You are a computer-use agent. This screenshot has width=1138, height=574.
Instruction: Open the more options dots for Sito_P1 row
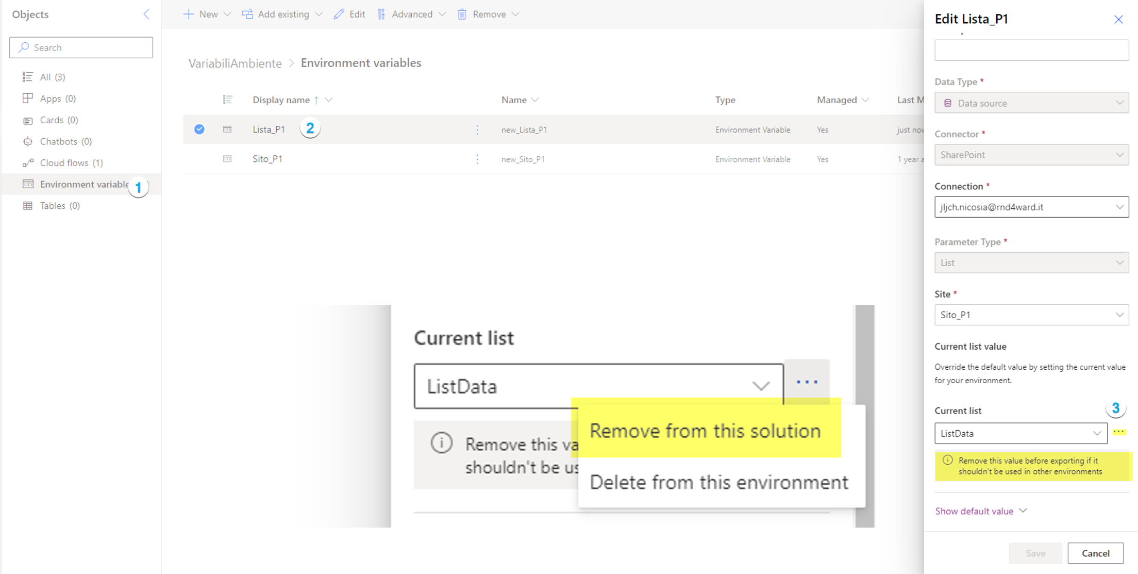(x=477, y=159)
